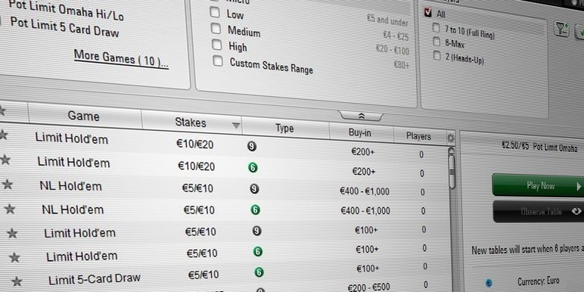The width and height of the screenshot is (584, 292).
Task: Sort by the Type column header
Action: point(285,129)
